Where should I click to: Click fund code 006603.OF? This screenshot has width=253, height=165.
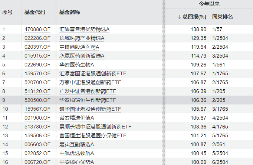[37, 144]
